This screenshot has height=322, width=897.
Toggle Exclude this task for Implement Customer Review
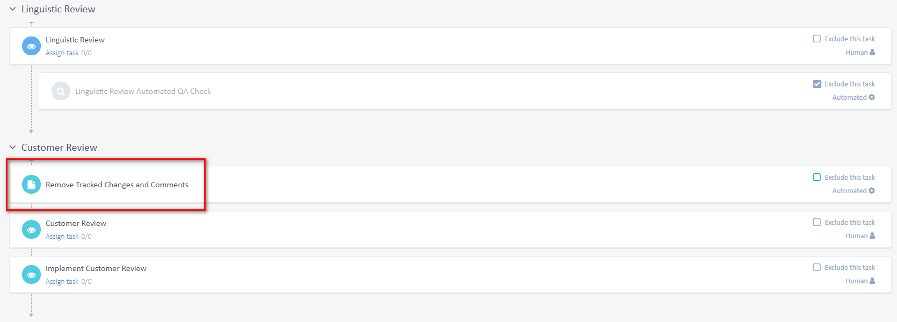(x=817, y=267)
